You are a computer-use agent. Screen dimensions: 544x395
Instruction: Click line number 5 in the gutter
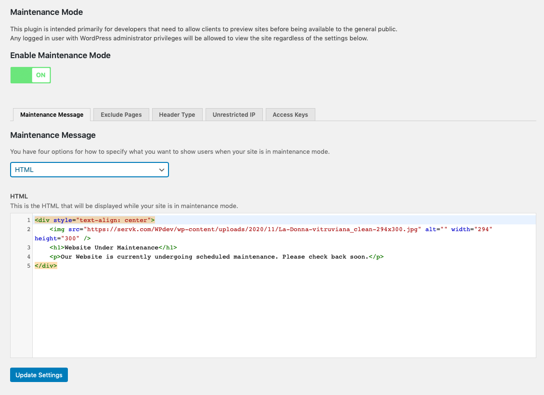[29, 266]
